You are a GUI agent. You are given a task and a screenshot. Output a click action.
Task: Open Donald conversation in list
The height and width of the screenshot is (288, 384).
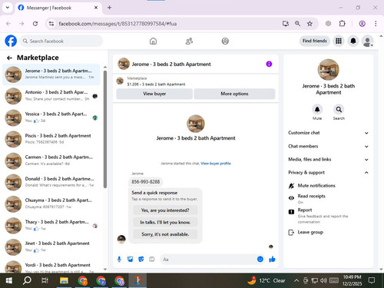coord(51,182)
